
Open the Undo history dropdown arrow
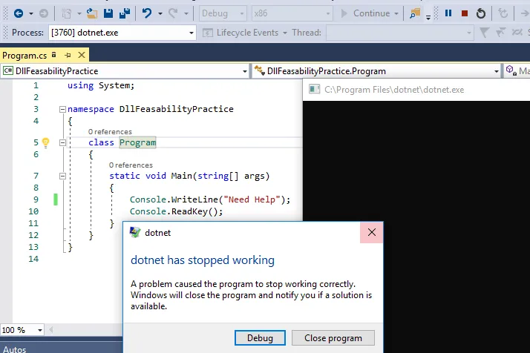[x=160, y=13]
